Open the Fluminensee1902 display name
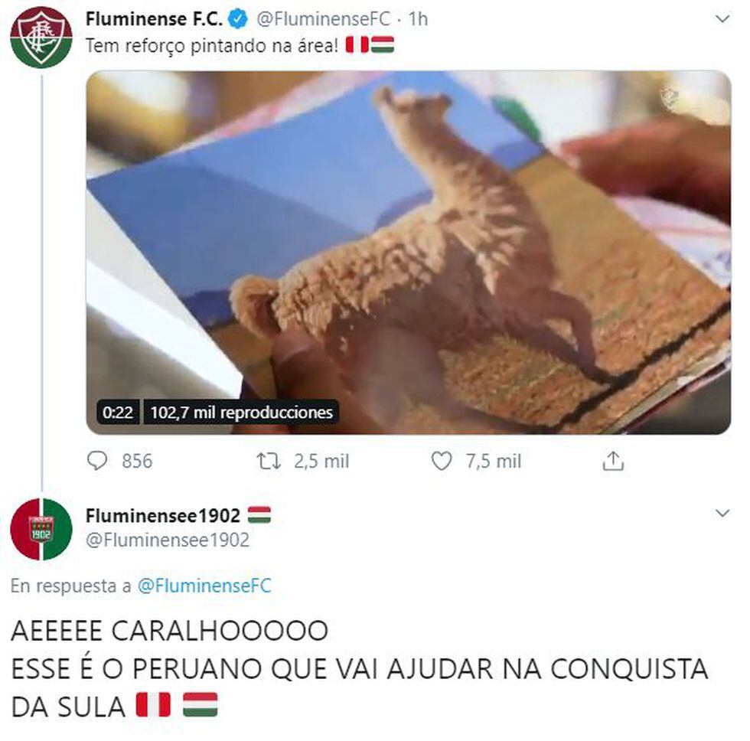The image size is (750, 741). point(163,516)
